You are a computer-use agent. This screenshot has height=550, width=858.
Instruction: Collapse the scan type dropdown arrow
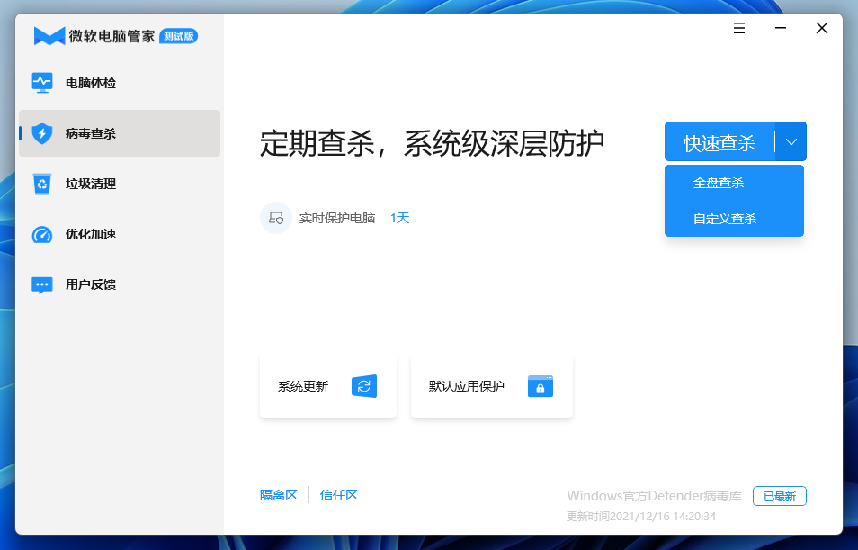click(x=791, y=142)
